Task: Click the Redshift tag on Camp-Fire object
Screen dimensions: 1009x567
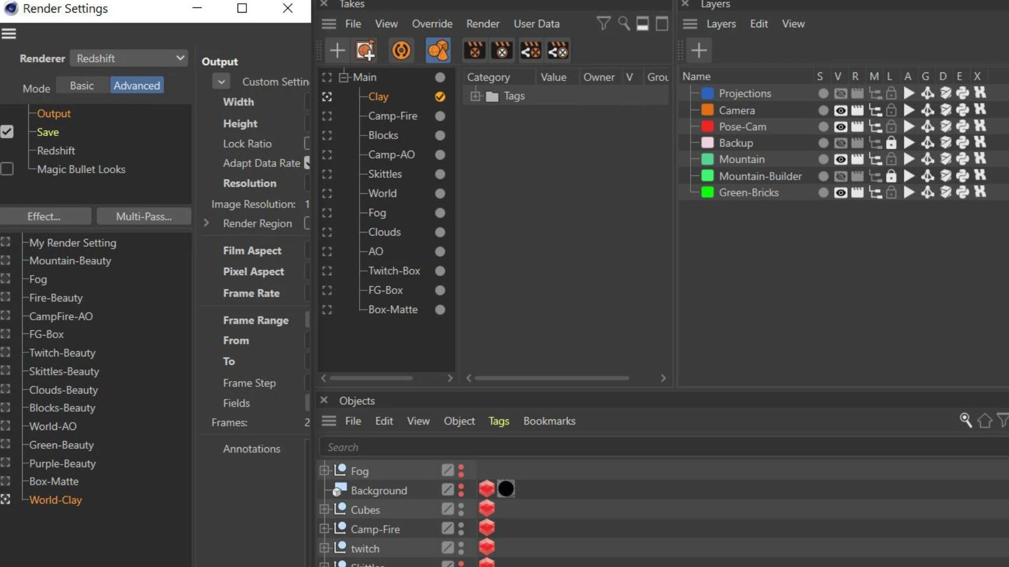Action: (x=487, y=528)
